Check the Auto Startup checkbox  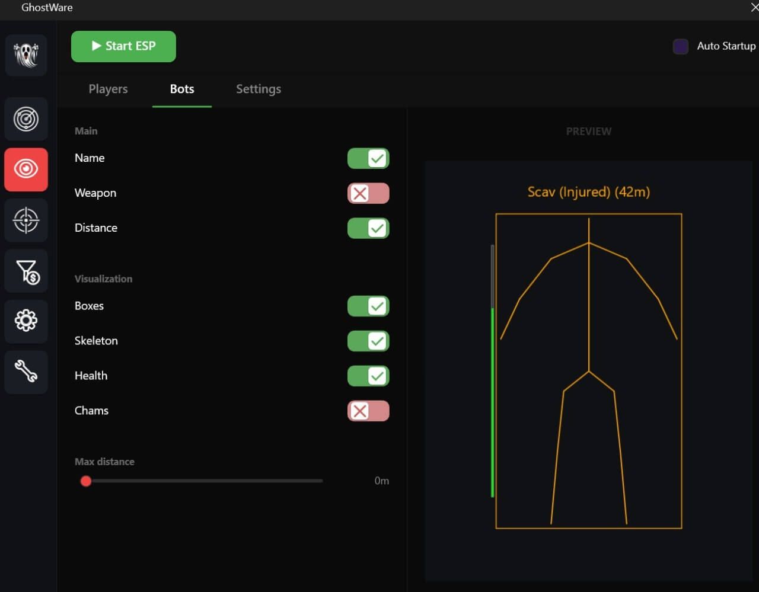point(681,46)
